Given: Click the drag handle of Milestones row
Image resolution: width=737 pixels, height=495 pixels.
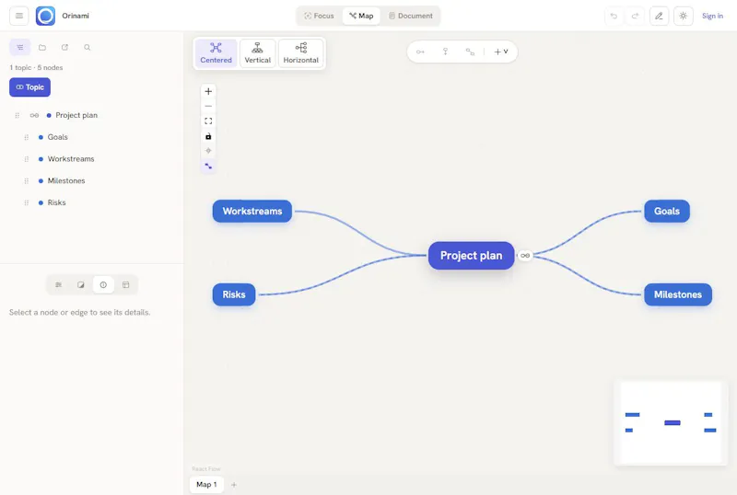Looking at the screenshot, I should [x=27, y=181].
